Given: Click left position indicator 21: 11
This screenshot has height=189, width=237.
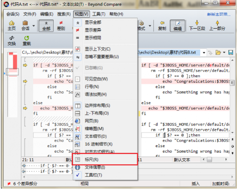Looking at the screenshot, I should [28, 160].
